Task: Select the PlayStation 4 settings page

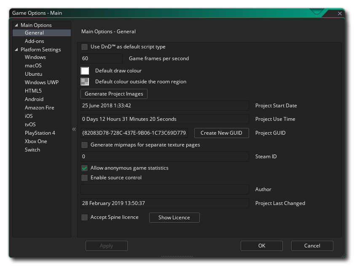Action: pyautogui.click(x=40, y=133)
